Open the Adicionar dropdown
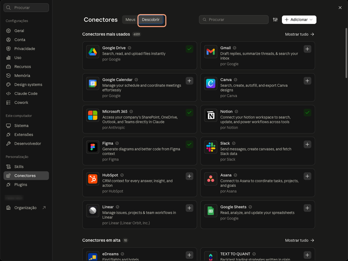This screenshot has width=348, height=261. 299,20
